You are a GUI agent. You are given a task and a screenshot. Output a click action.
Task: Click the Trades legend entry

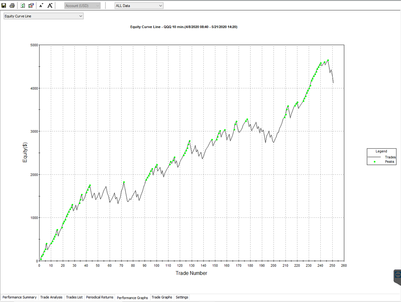(382, 157)
